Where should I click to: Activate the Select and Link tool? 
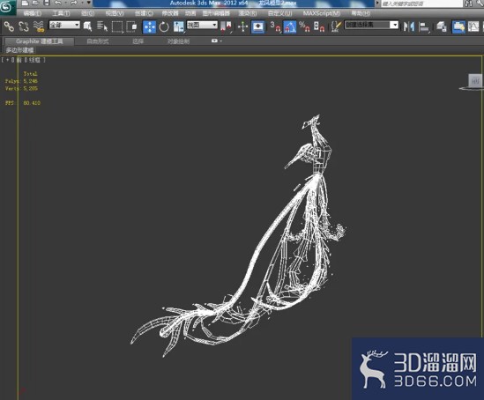tap(9, 26)
